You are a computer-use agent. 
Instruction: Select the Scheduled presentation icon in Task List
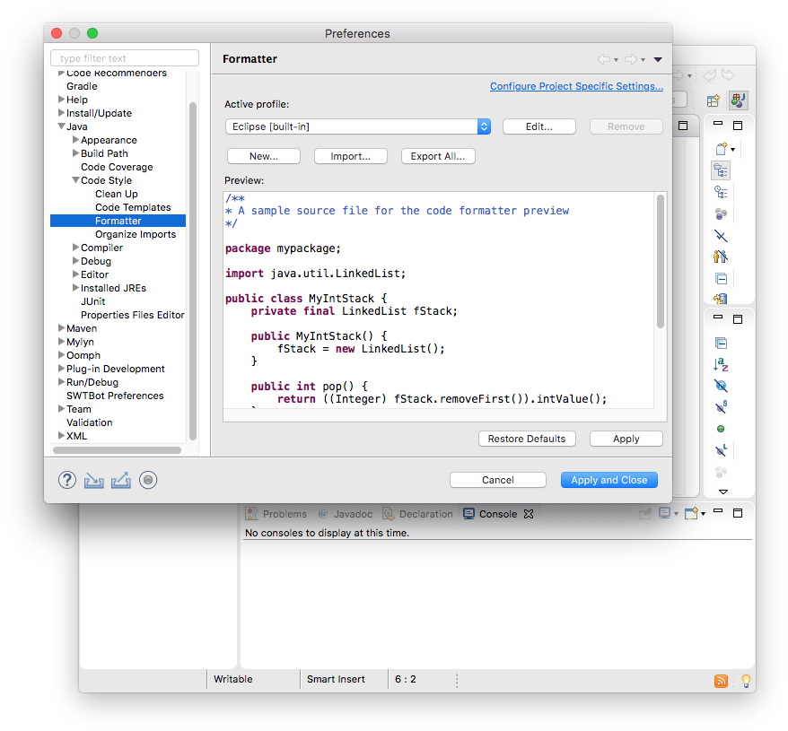[722, 192]
